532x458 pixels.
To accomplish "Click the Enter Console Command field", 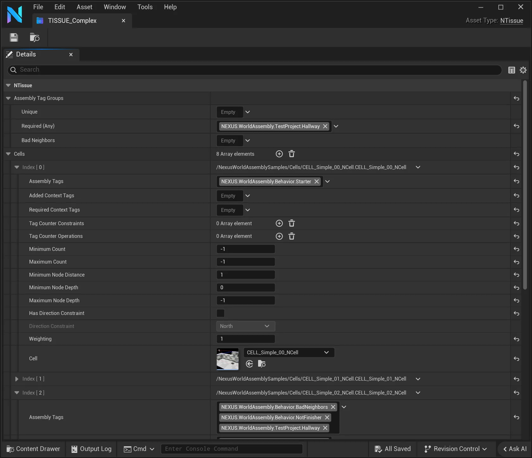I will (x=232, y=449).
